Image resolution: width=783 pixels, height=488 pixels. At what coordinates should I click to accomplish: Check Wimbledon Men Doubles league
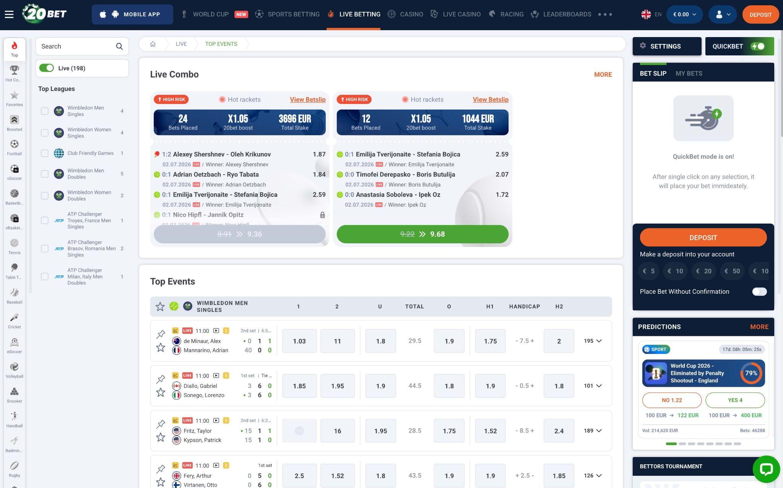click(45, 174)
